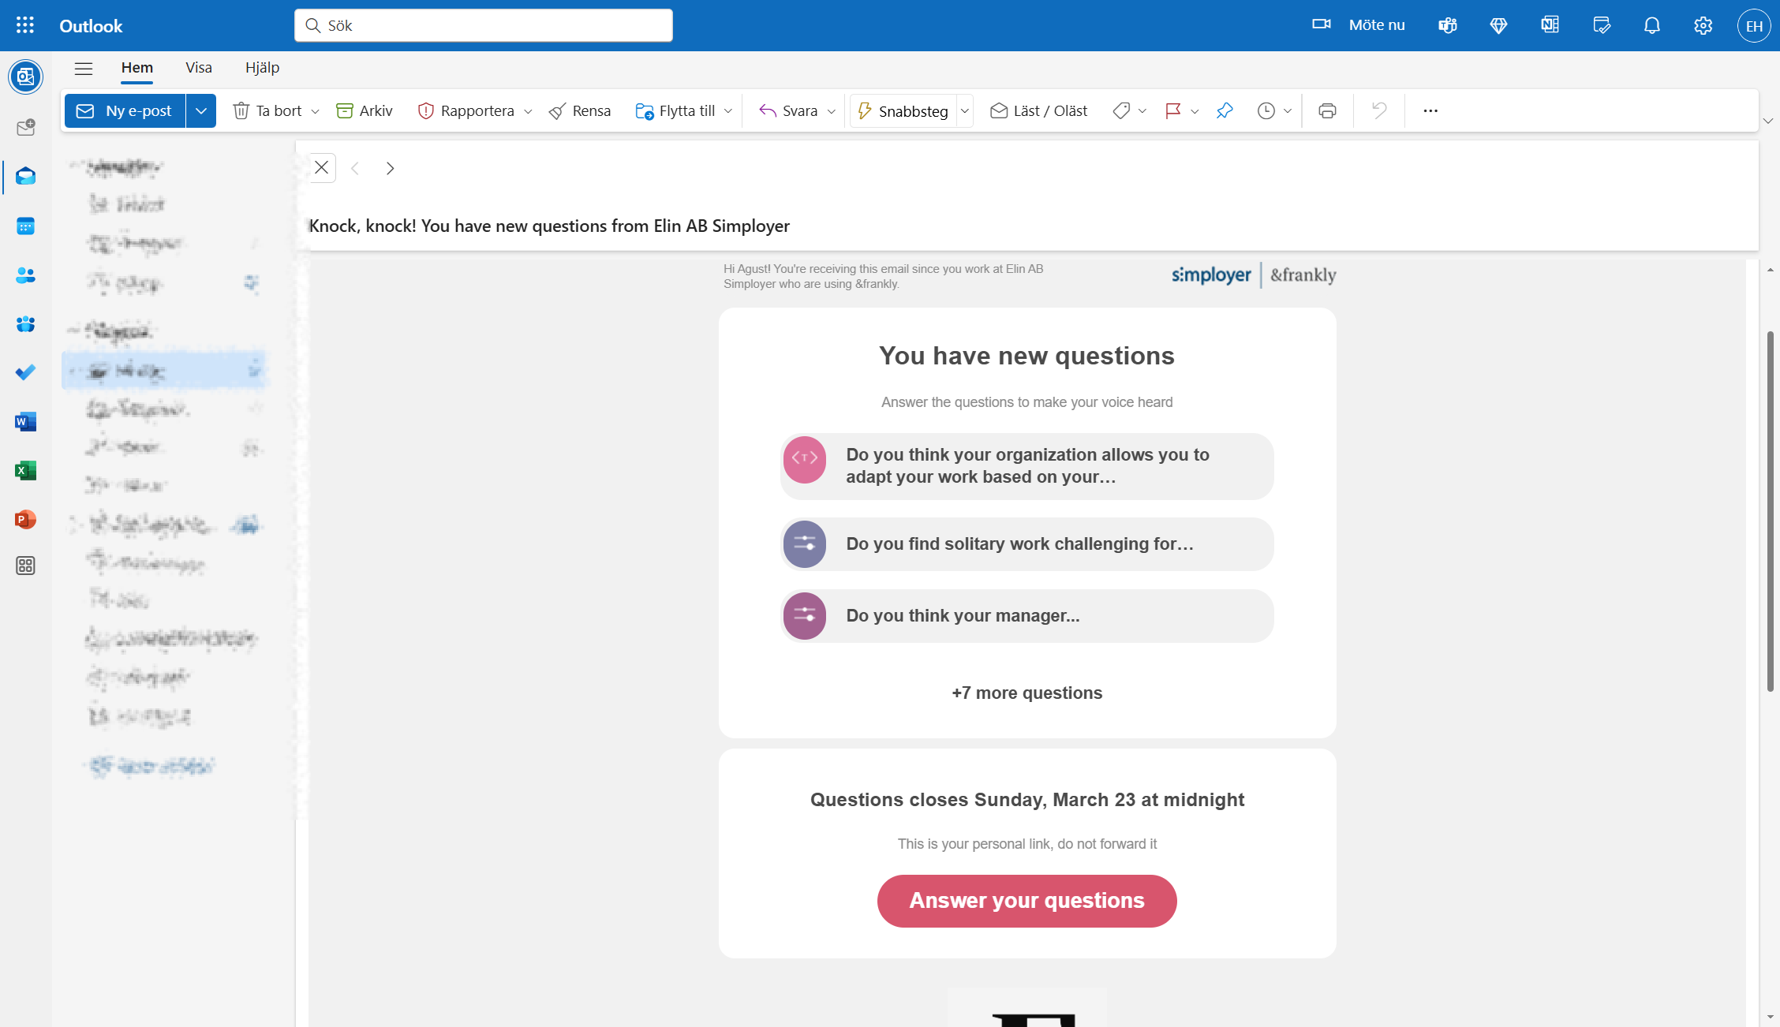
Task: Open the People contacts icon
Action: [x=25, y=275]
